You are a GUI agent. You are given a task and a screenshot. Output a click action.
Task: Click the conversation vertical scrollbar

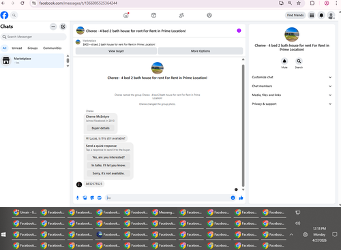[243, 125]
